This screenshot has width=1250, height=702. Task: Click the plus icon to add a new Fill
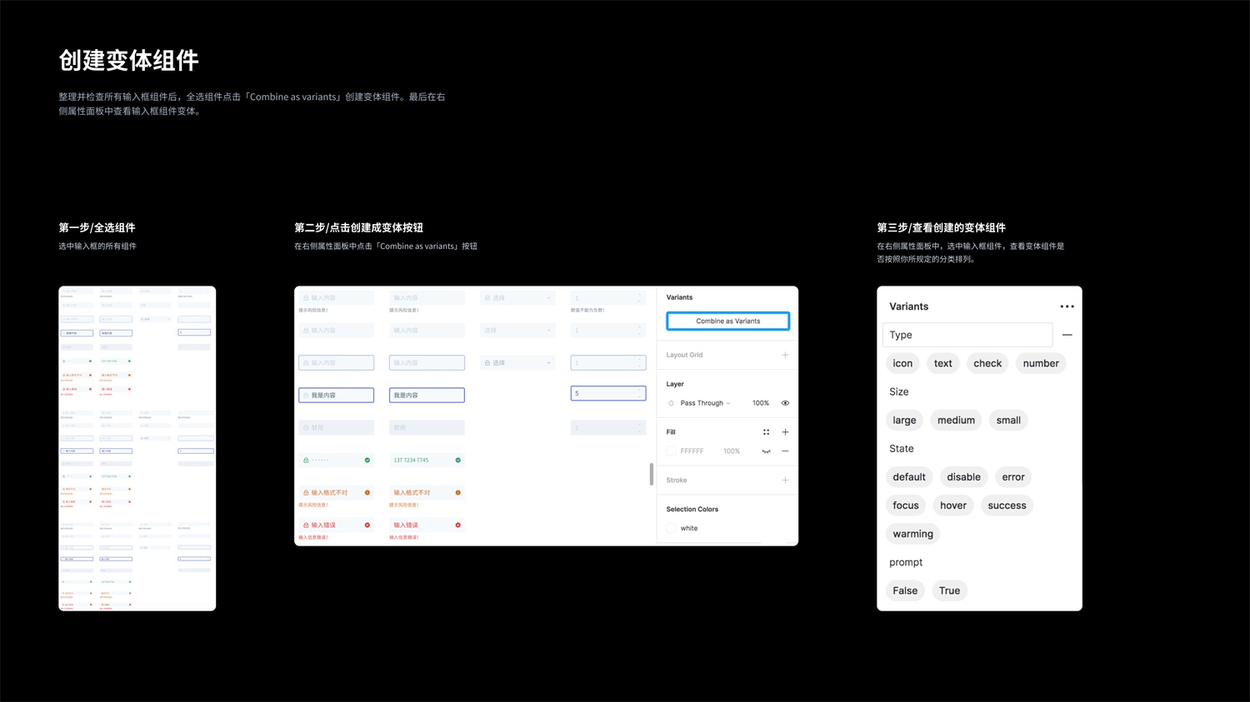pos(785,431)
